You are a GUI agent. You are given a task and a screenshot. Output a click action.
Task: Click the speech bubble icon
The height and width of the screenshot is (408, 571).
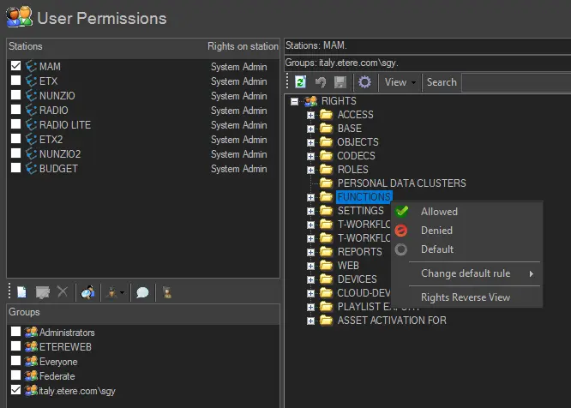click(142, 292)
